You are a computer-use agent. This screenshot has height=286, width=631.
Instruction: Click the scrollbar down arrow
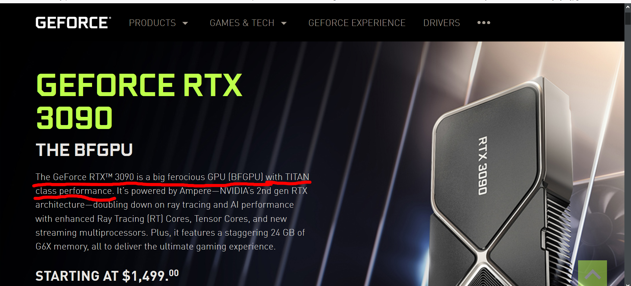tap(628, 284)
